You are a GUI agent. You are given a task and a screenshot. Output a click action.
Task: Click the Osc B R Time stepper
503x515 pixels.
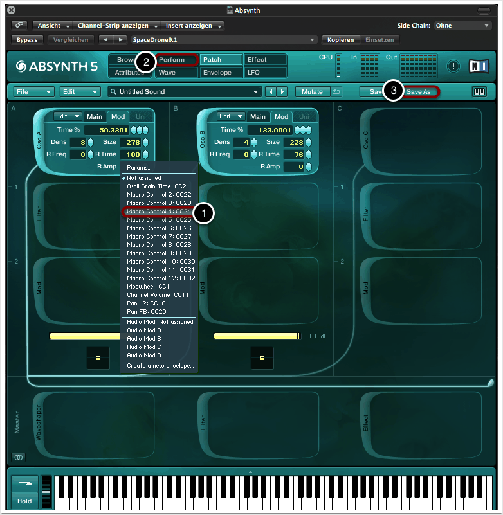click(309, 154)
